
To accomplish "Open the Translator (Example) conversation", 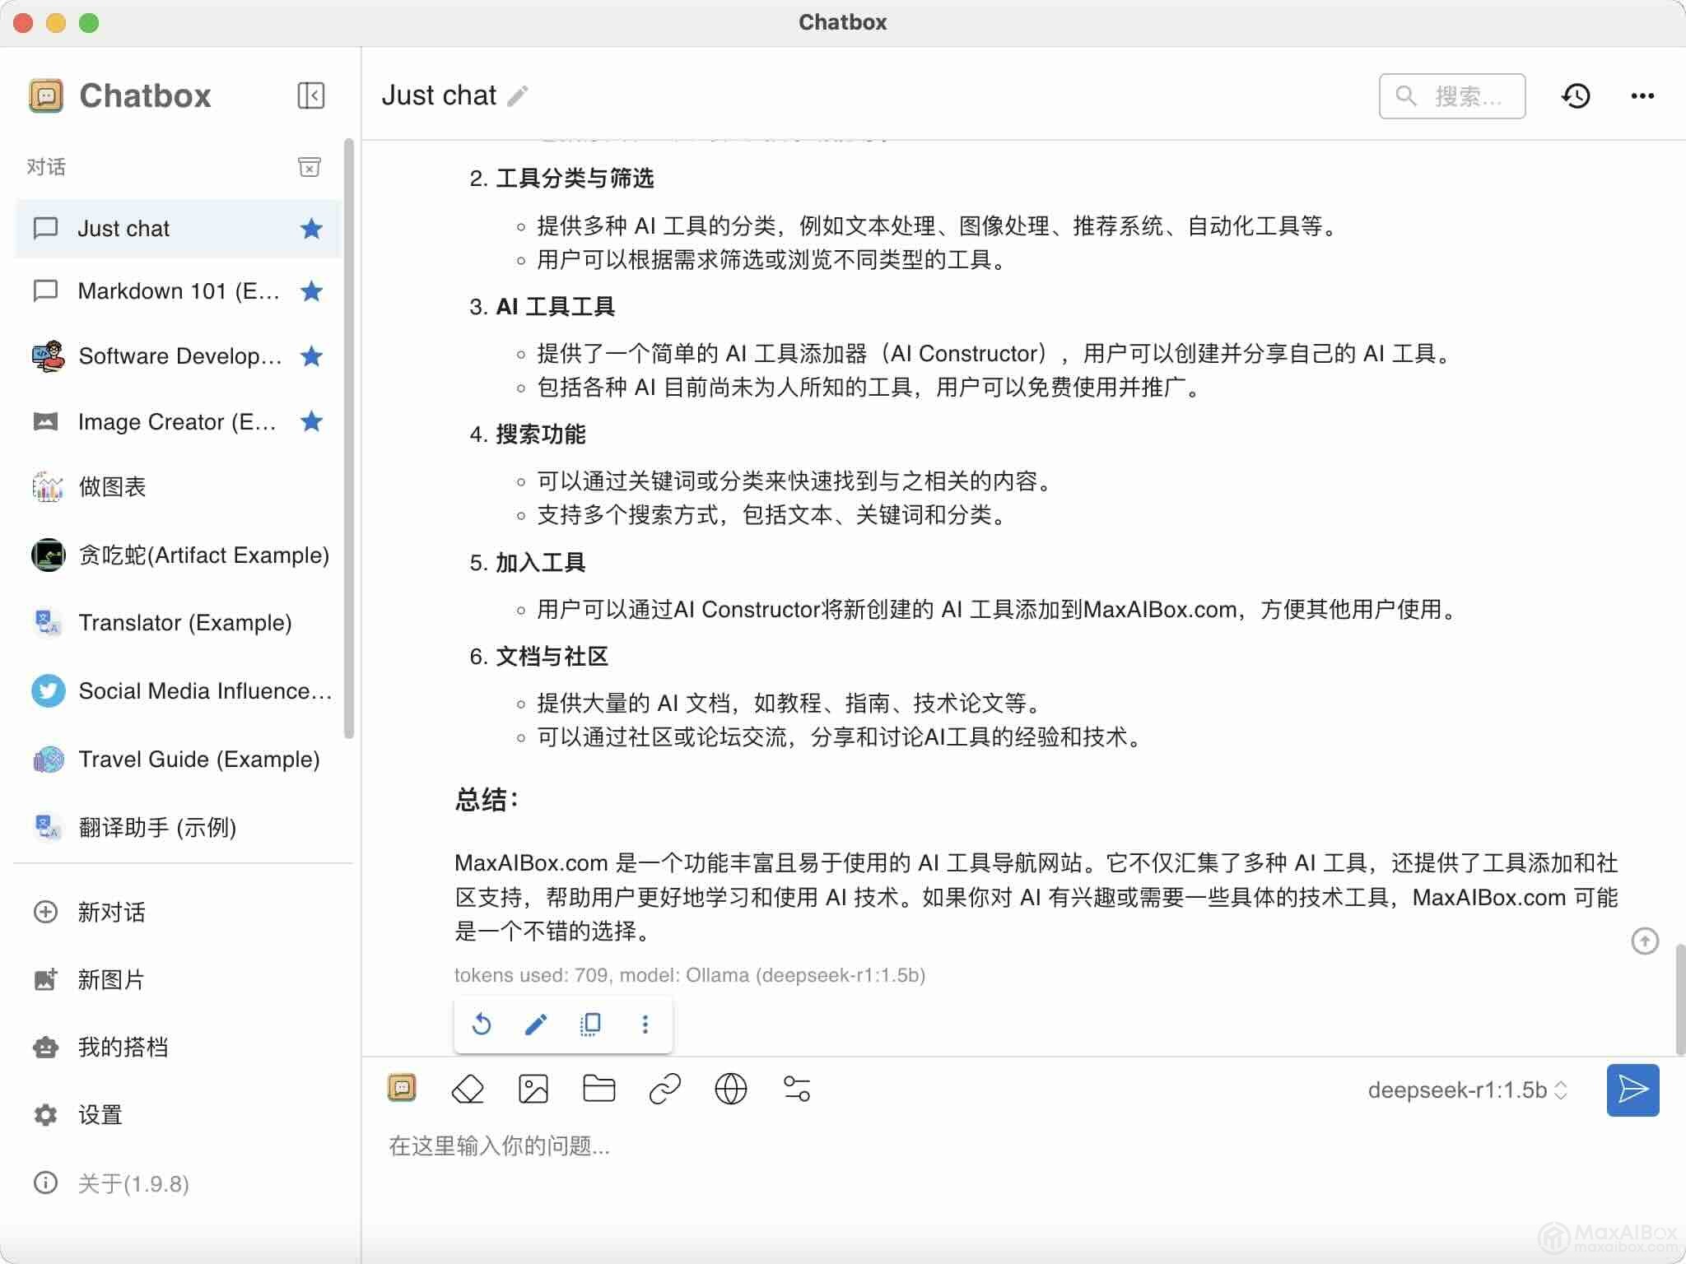I will [184, 622].
